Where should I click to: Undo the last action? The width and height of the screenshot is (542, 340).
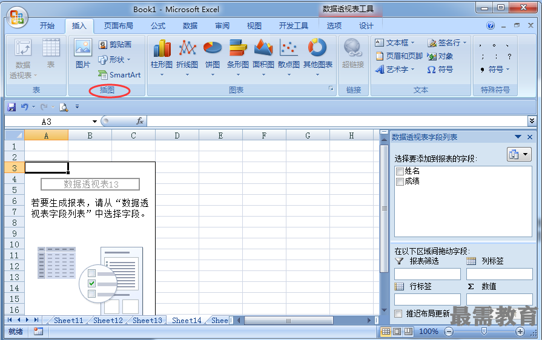click(25, 107)
